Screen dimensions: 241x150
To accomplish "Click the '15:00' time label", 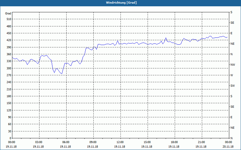I will tap(147, 142).
